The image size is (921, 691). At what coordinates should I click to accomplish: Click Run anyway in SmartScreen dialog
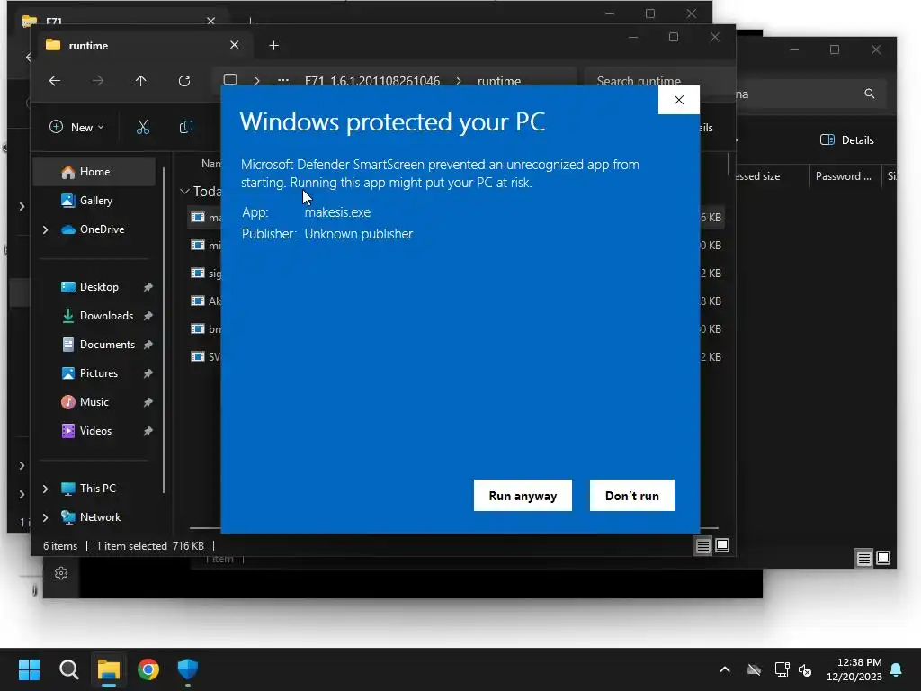(x=523, y=496)
